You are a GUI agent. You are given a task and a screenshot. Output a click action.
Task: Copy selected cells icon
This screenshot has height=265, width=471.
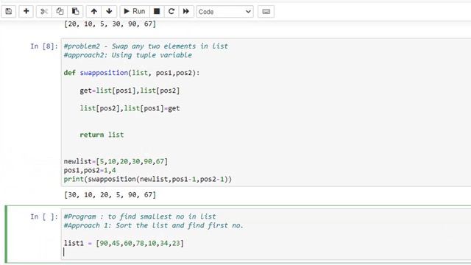pyautogui.click(x=60, y=12)
